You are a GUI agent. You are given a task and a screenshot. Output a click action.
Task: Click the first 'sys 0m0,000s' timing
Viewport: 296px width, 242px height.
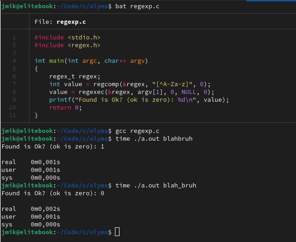(x=31, y=178)
